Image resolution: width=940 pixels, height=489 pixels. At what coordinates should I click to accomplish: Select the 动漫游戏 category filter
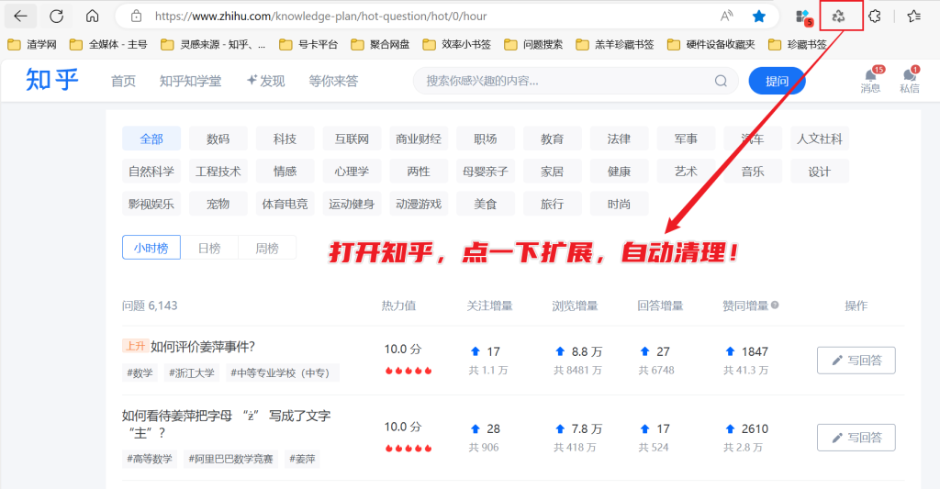tap(419, 204)
